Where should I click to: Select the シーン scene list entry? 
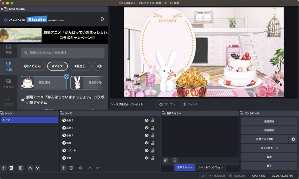click(30, 120)
